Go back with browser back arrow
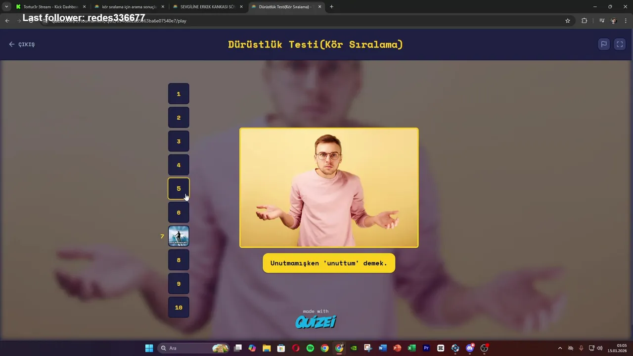633x356 pixels. (7, 21)
